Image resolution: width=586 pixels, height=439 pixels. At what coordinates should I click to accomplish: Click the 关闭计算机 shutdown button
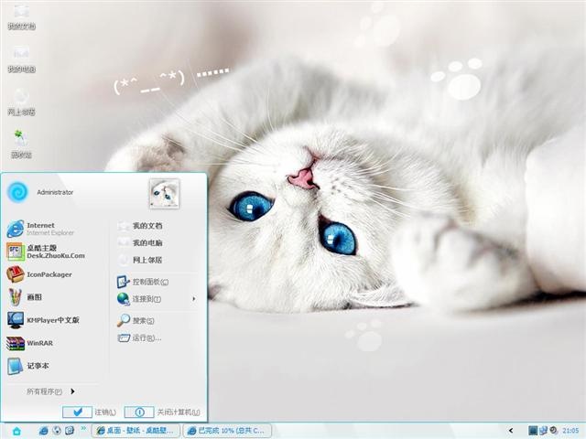pyautogui.click(x=162, y=412)
